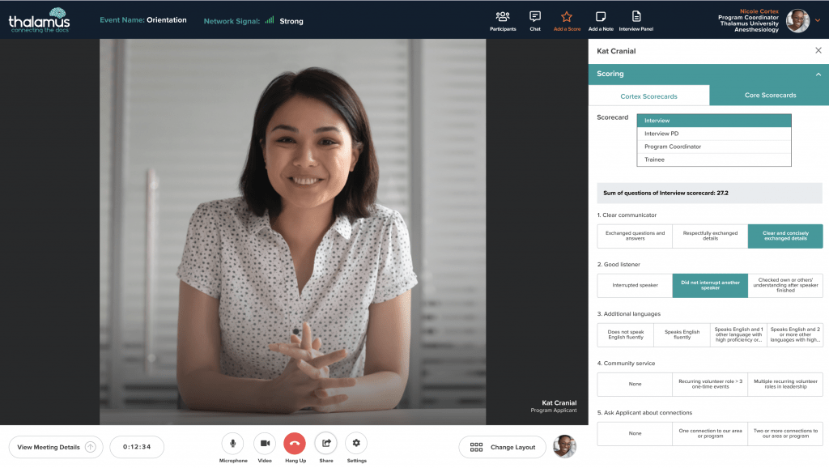The height and width of the screenshot is (468, 829).
Task: Open the Chat icon
Action: tap(534, 17)
